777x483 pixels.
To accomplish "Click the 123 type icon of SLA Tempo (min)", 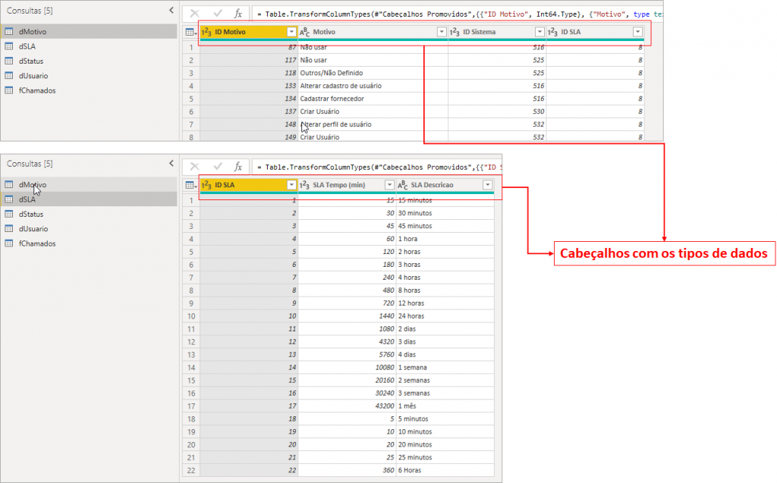I will pyautogui.click(x=305, y=185).
